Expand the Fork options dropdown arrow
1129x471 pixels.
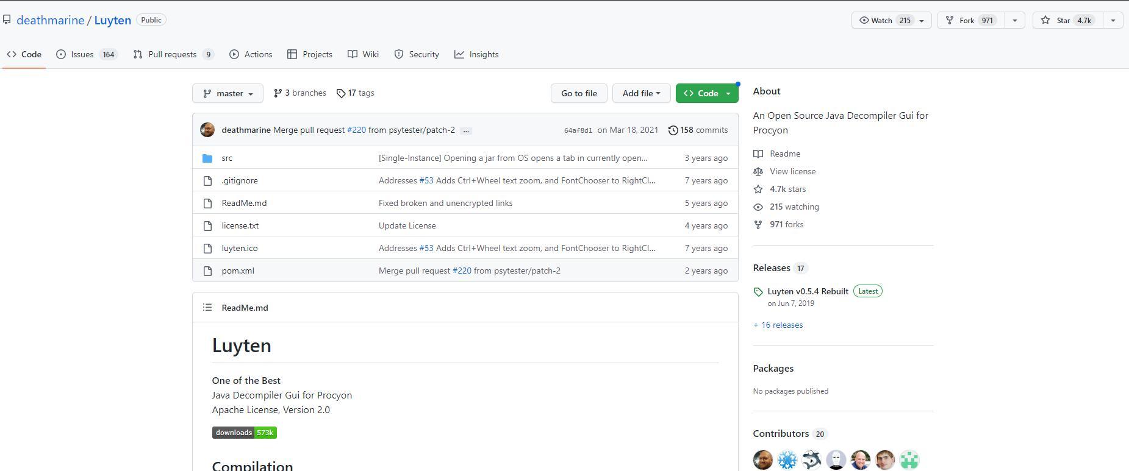pos(1014,20)
